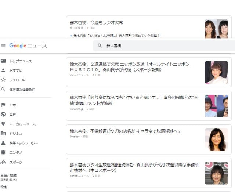Open the hamburger main menu
Viewport: 235px width, 192px height.
(x=3, y=46)
